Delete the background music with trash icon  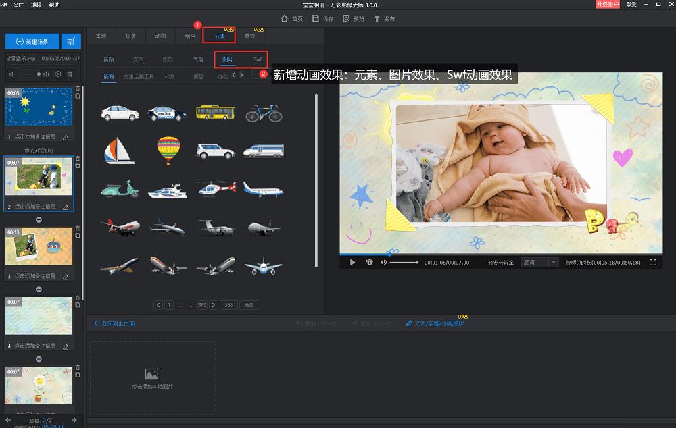click(69, 74)
